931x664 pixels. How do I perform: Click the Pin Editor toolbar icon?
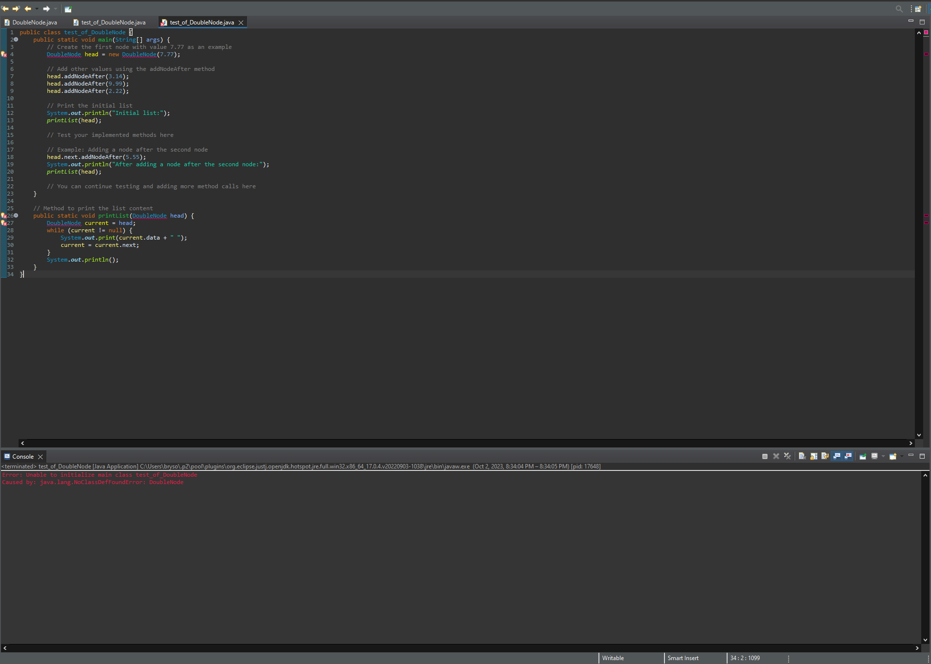[x=68, y=9]
